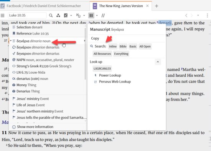The image size is (211, 151).
Task: Click the Bible search button
Action: coord(123,46)
